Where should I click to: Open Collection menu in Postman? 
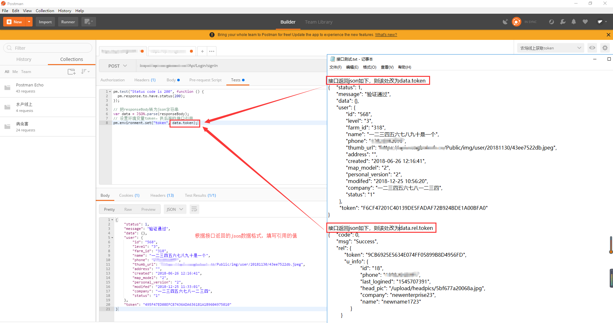pos(45,11)
